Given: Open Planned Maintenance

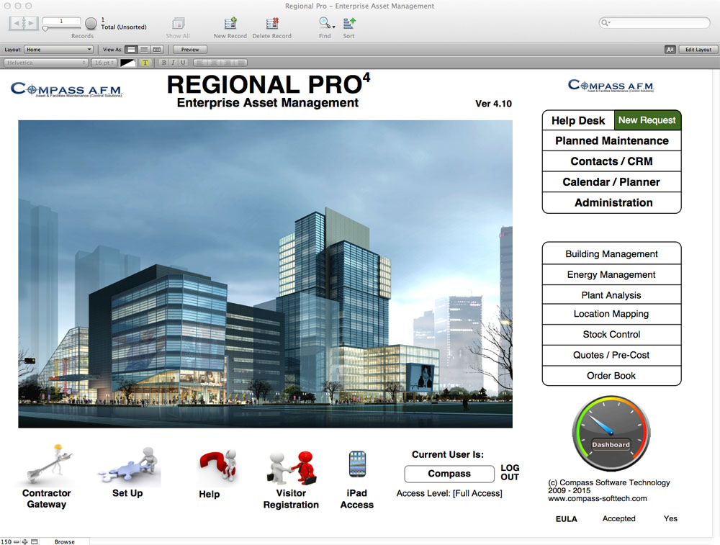Looking at the screenshot, I should [611, 141].
